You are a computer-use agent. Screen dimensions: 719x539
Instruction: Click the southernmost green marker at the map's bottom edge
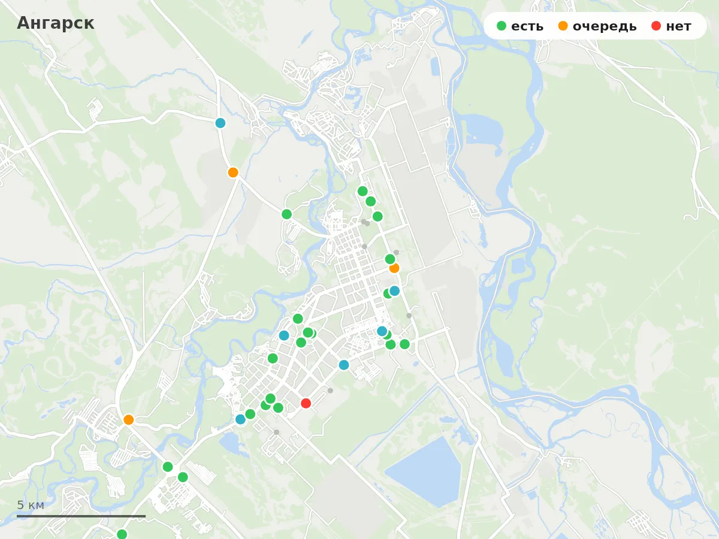(x=122, y=534)
